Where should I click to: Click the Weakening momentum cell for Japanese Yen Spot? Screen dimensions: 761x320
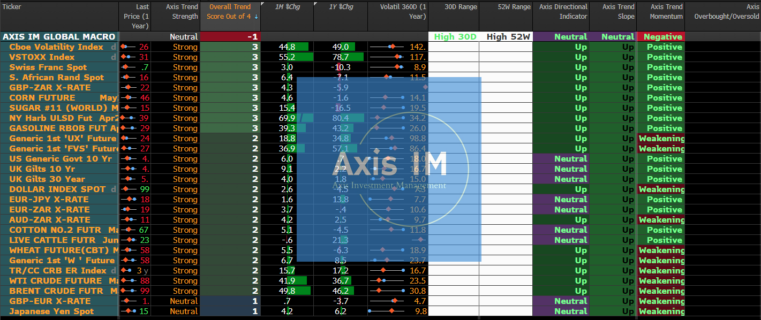click(x=661, y=311)
